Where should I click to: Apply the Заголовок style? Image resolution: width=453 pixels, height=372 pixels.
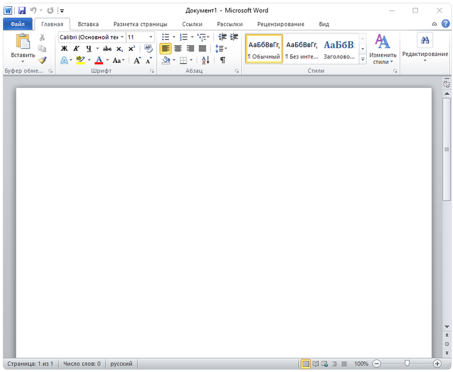tap(339, 49)
